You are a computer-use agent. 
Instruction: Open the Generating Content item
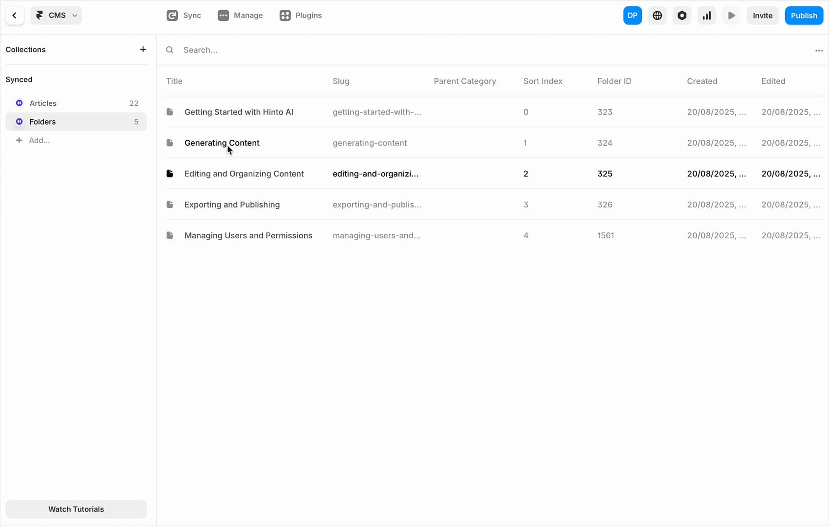tap(222, 143)
